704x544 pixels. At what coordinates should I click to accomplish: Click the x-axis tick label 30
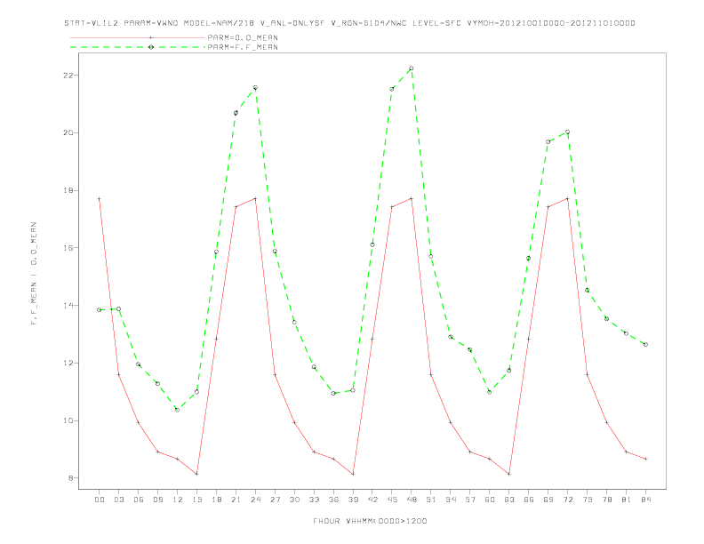tap(294, 500)
